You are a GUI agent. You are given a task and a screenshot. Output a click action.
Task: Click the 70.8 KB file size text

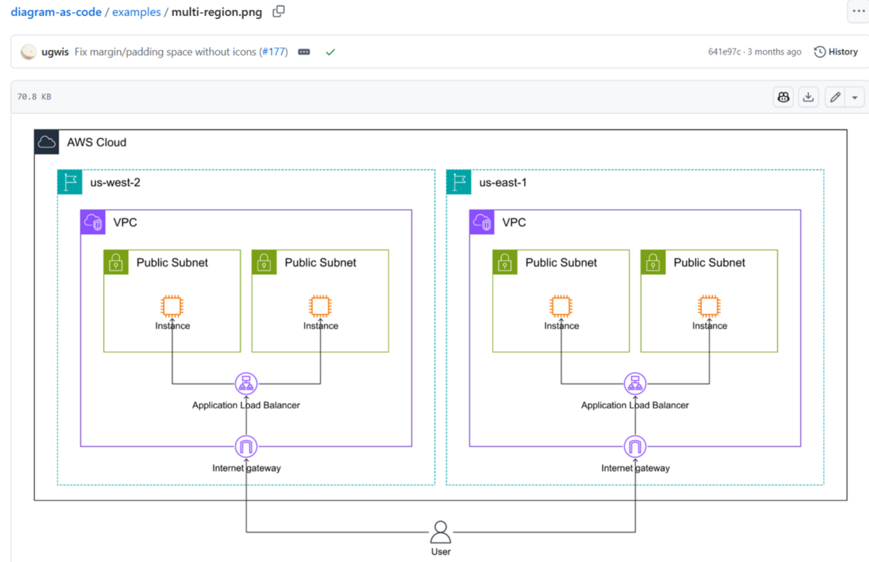tap(34, 97)
